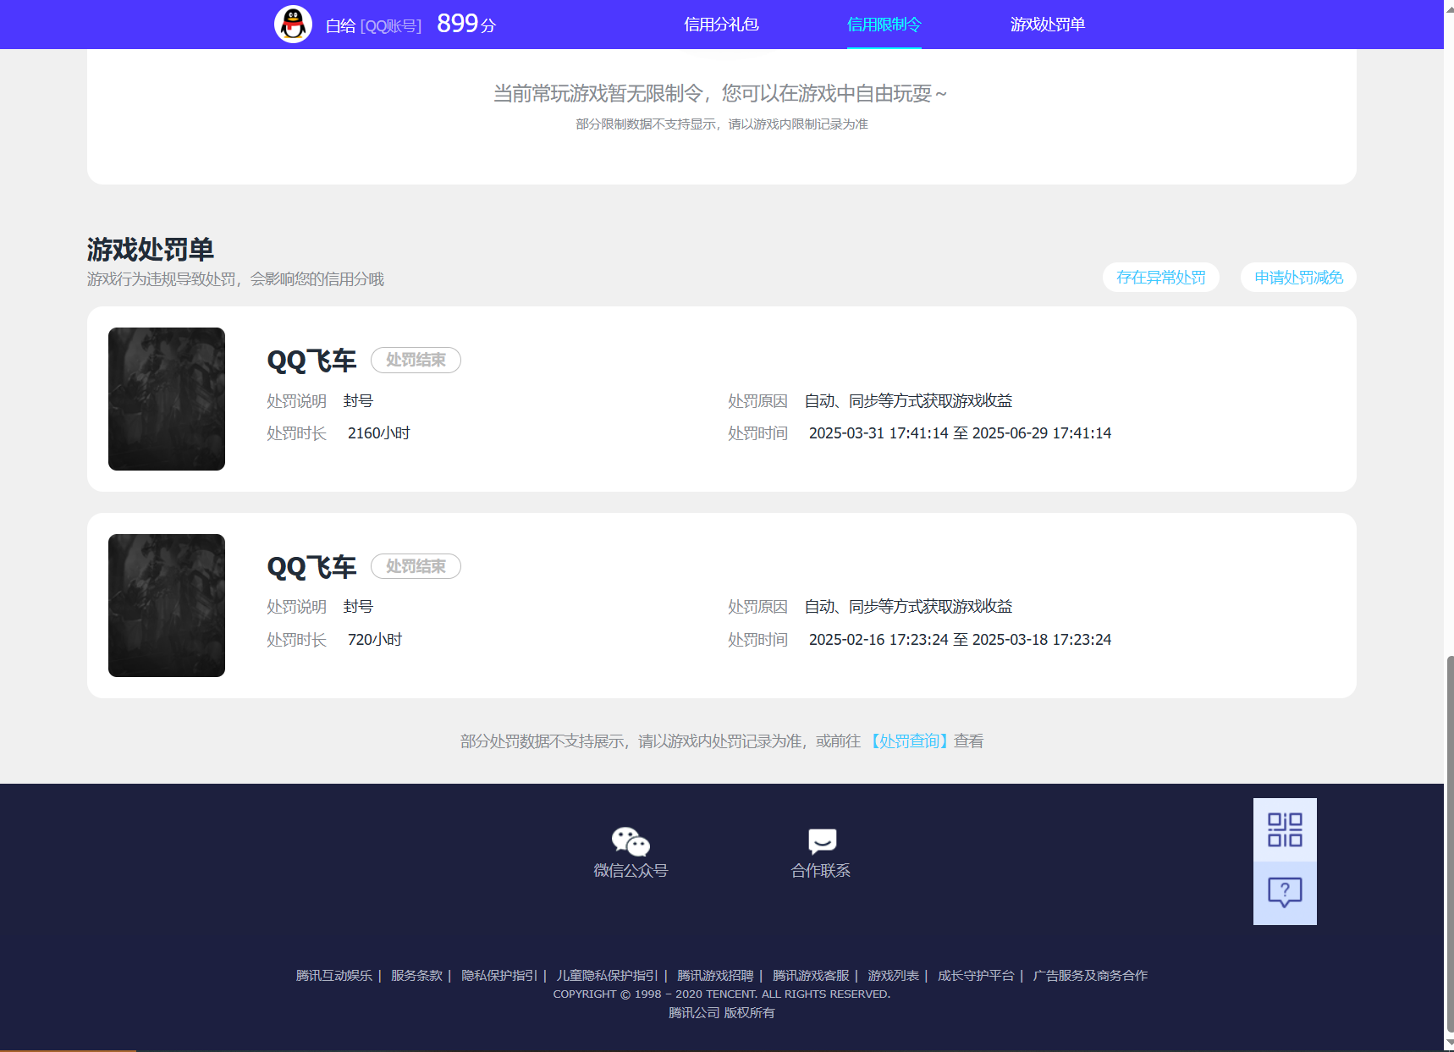Screen dimensions: 1454x1052
Task: Switch to the 游戏处罚单 tab
Action: coord(1048,25)
